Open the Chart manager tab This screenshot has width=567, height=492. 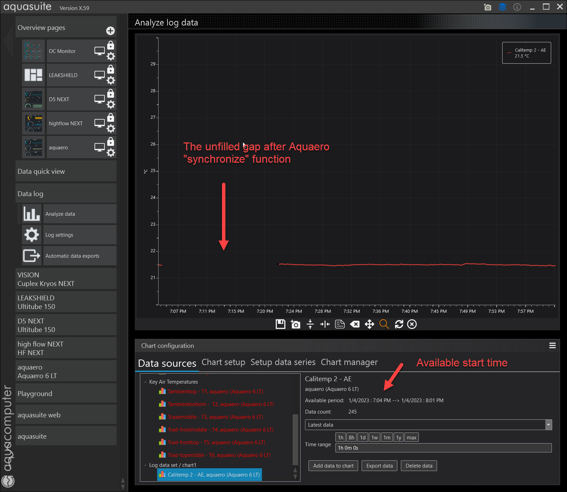point(349,362)
